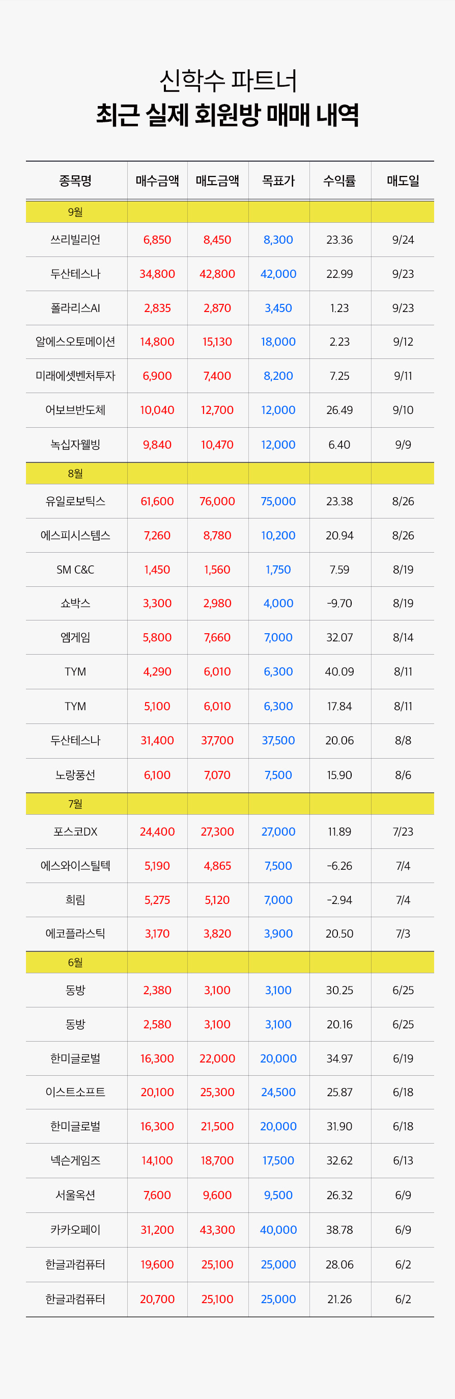This screenshot has height=1399, width=455.
Task: Click the 유일로보틱스 stock name
Action: [75, 501]
